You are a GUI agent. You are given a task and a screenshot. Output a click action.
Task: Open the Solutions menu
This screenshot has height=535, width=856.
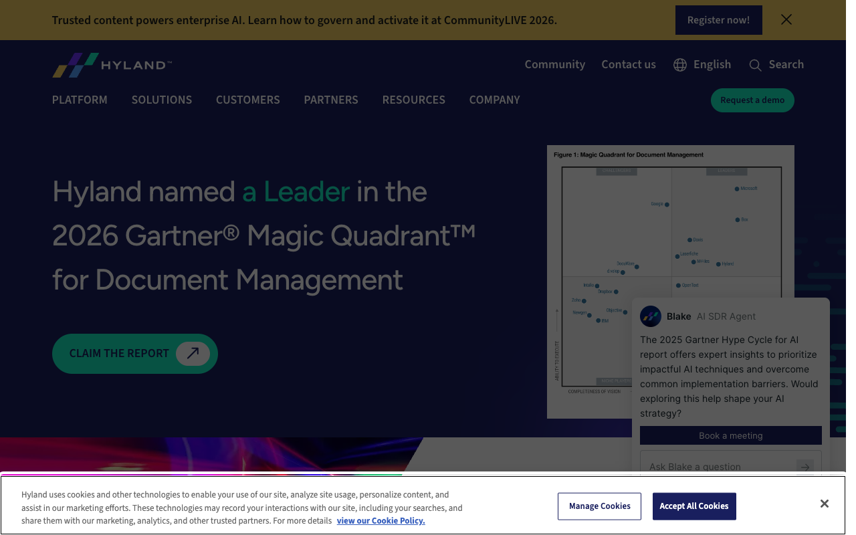[x=162, y=100]
